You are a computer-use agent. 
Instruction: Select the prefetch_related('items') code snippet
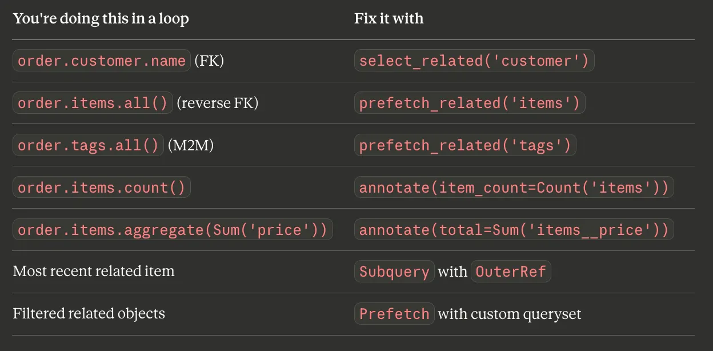[469, 103]
